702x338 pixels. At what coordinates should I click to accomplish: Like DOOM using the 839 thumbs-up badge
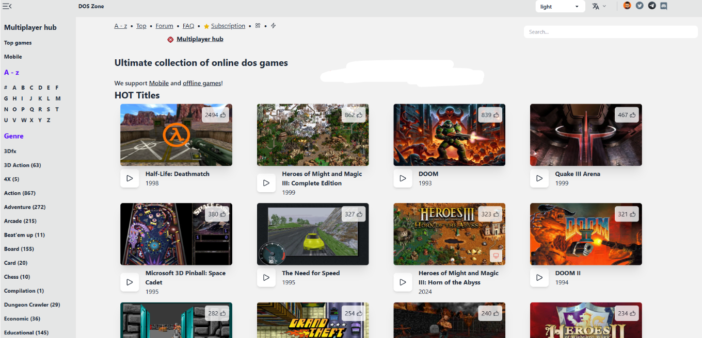point(490,115)
